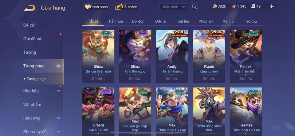
Task: Open the Danh sách wishlist heart button
Action: coord(96,7)
